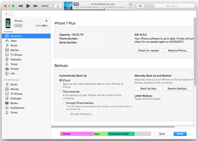
Task: Click the 100% battery indicator
Action: pos(42,26)
